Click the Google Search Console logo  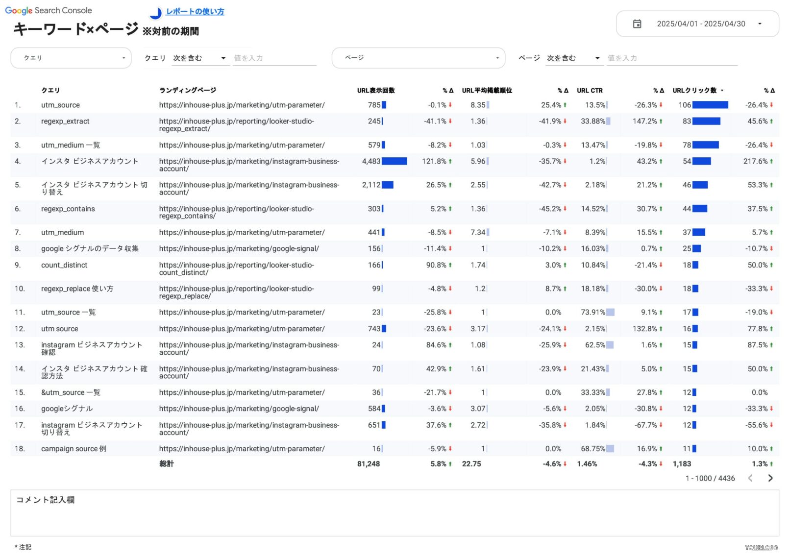tap(49, 10)
